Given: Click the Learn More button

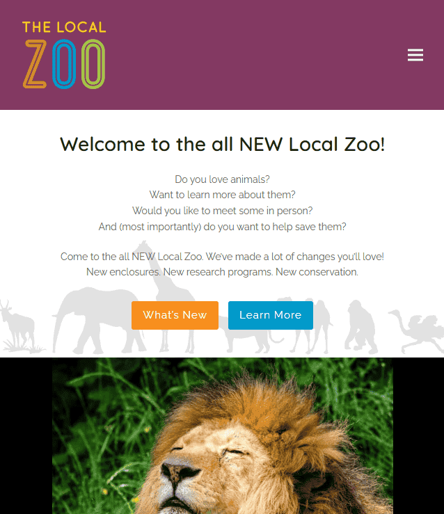Looking at the screenshot, I should 271,315.
